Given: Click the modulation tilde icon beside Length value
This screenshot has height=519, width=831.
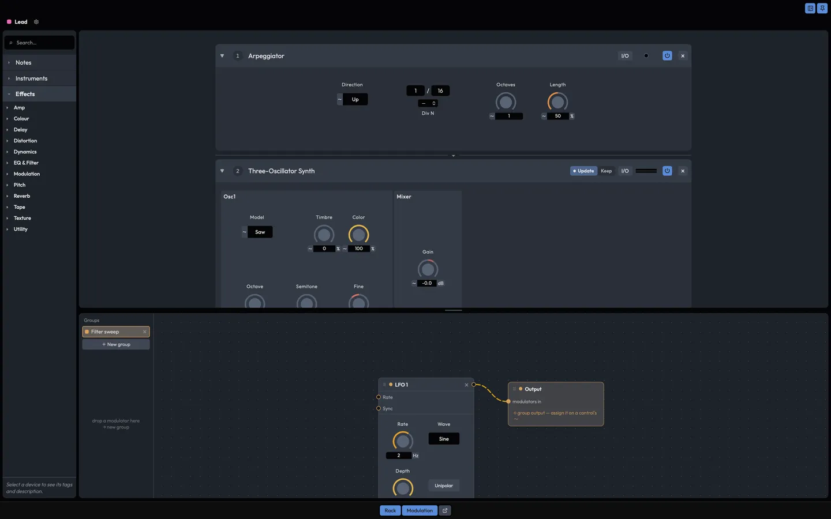Looking at the screenshot, I should point(544,116).
